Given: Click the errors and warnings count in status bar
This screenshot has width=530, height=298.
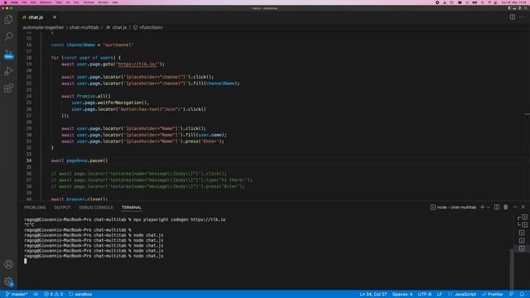Looking at the screenshot, I should [x=53, y=295].
